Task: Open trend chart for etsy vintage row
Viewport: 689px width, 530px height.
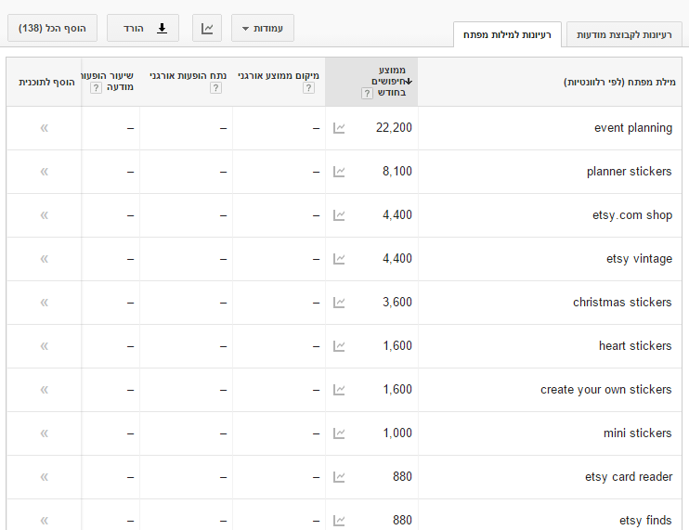Action: (x=339, y=259)
